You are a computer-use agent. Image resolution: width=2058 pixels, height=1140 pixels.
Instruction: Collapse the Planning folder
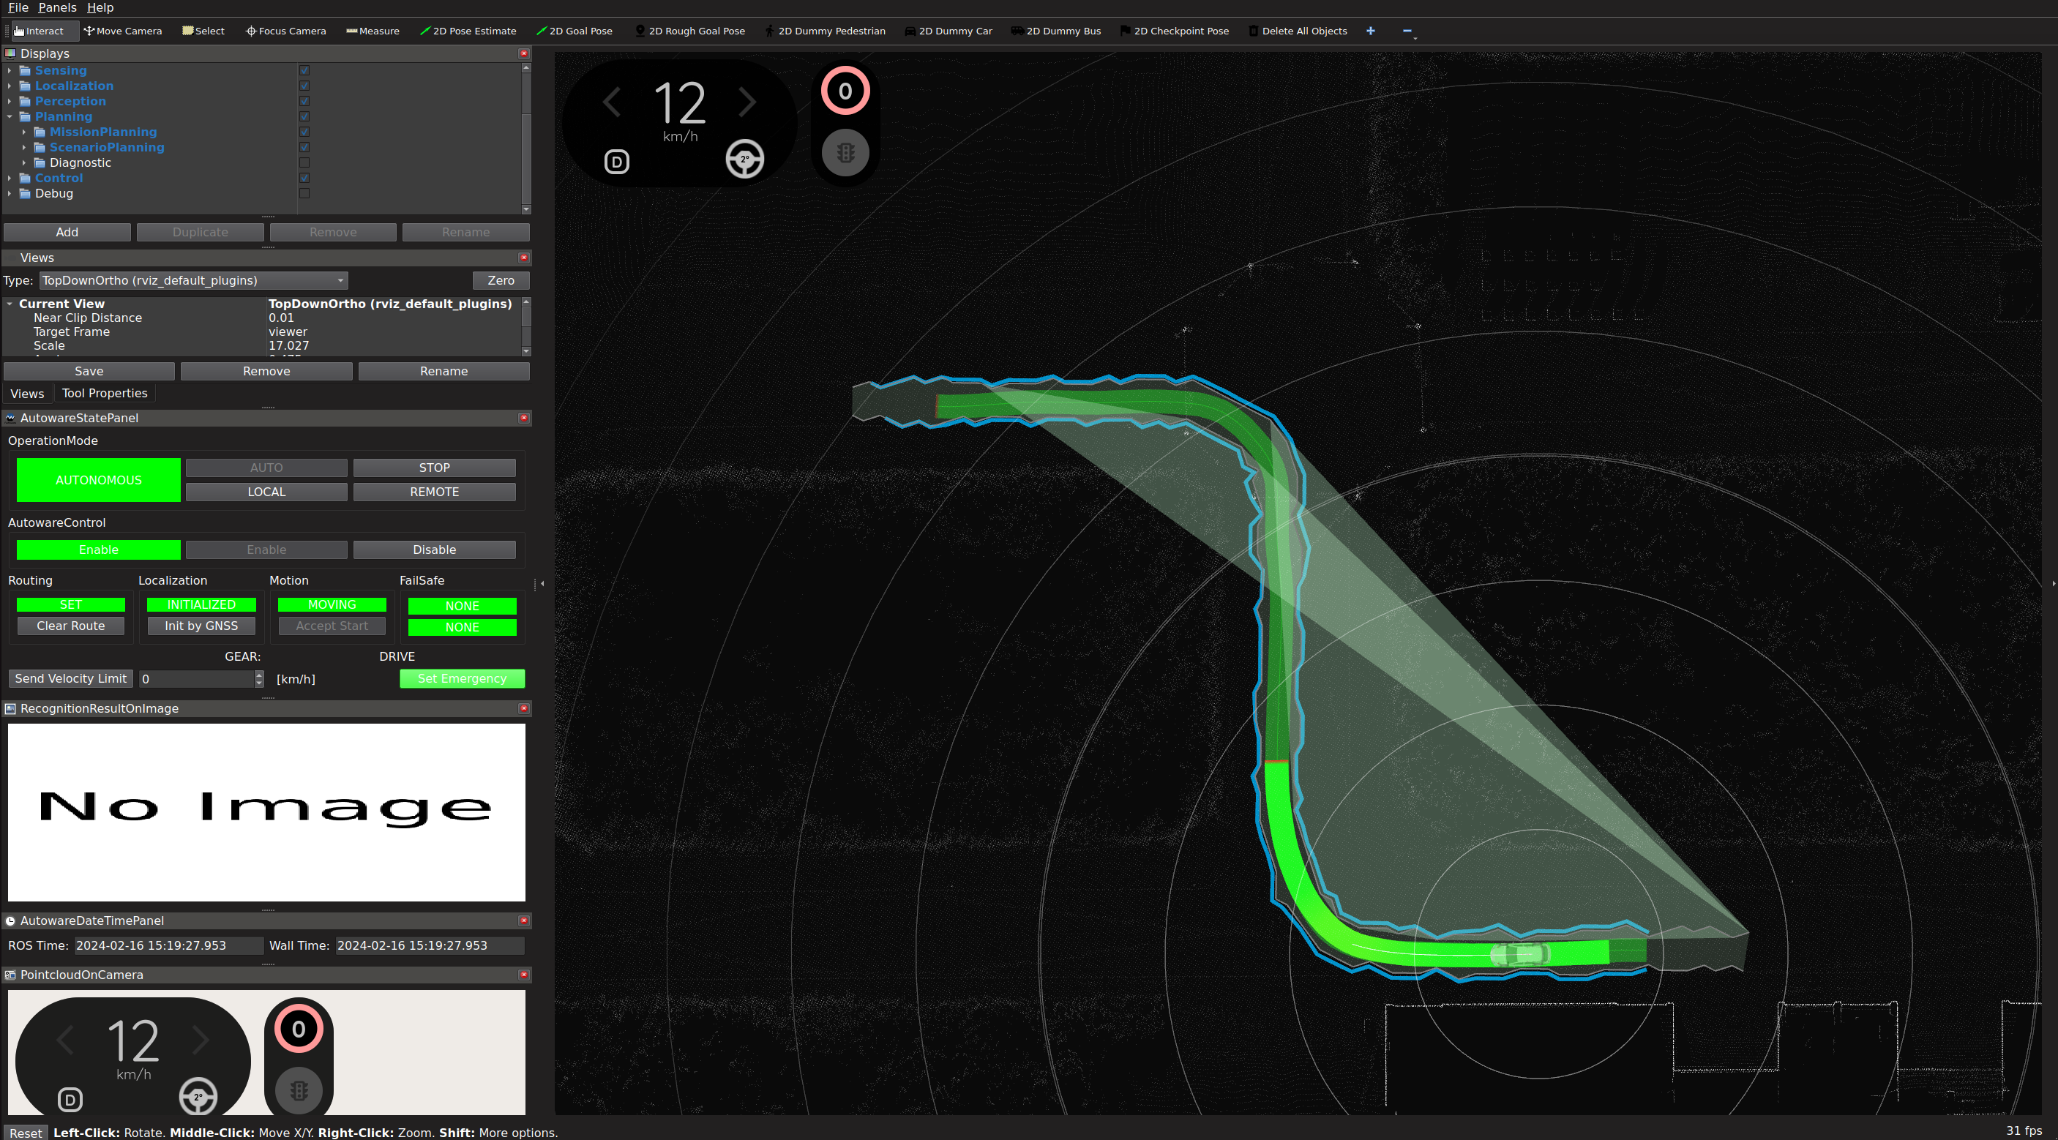tap(10, 116)
